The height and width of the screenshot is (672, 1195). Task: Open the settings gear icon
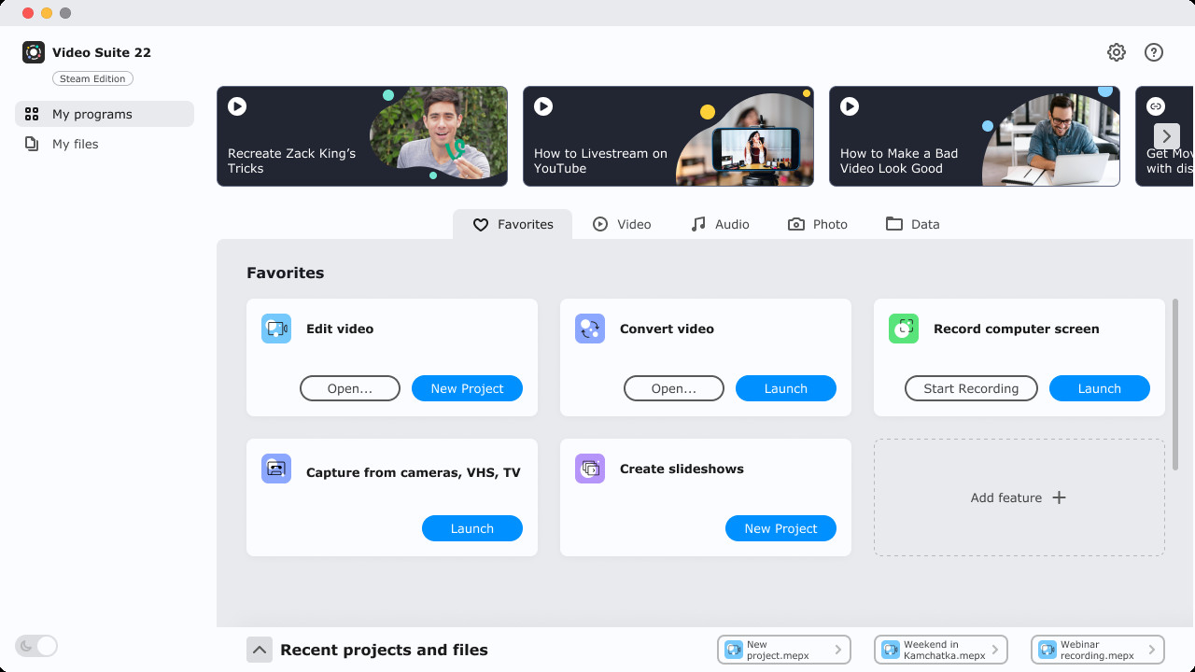pyautogui.click(x=1117, y=52)
